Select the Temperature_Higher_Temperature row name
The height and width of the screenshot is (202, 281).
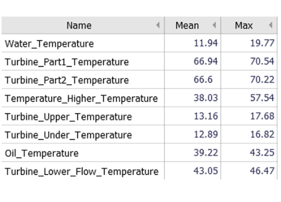tap(81, 98)
